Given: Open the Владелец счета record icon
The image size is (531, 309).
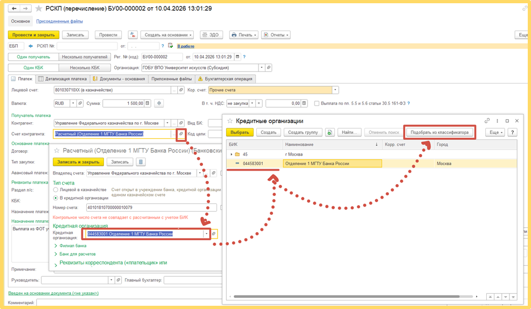Looking at the screenshot, I should pos(214,173).
